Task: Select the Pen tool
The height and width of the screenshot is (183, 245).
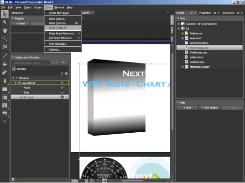Action: tap(5, 81)
